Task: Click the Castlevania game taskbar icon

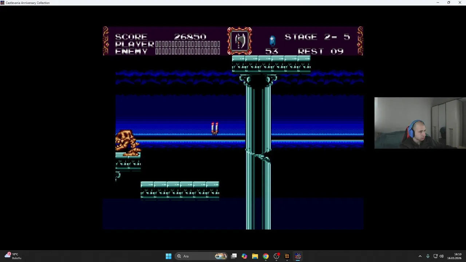Action: [x=298, y=256]
